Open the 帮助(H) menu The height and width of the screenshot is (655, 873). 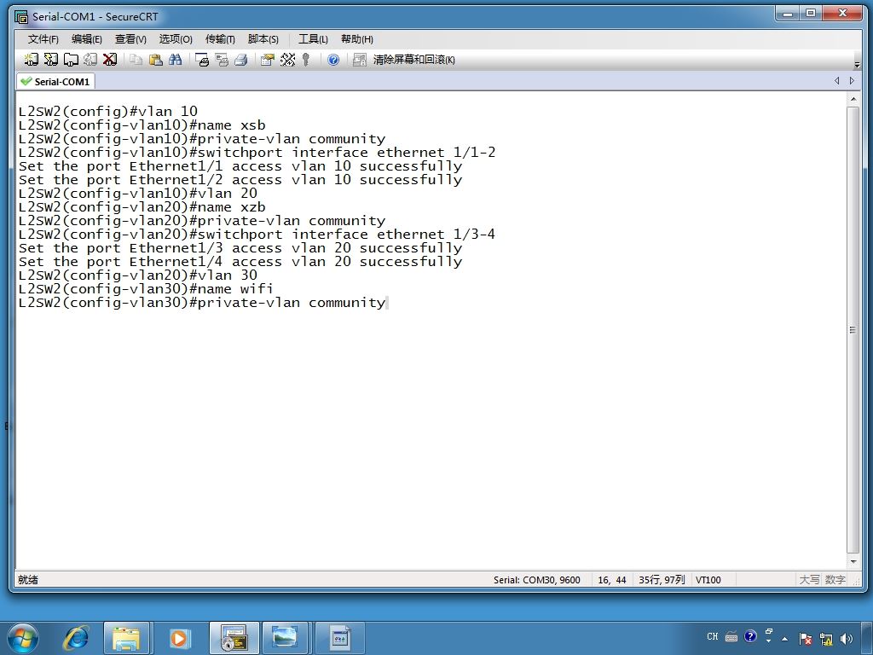357,39
